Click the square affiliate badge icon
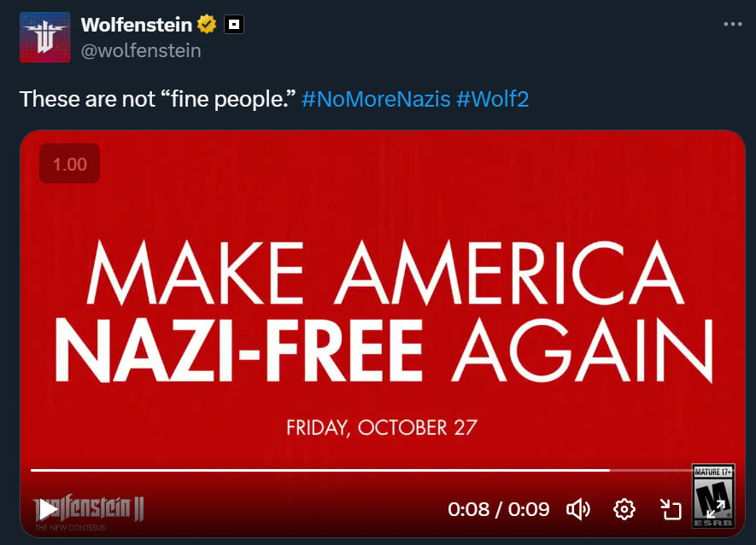 233,25
